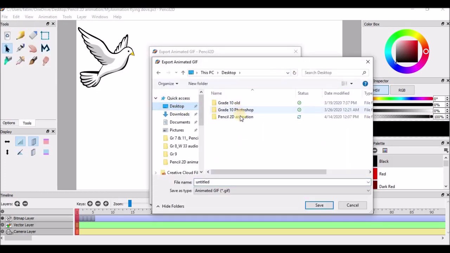Select the Hand pan tool

pyautogui.click(x=33, y=48)
